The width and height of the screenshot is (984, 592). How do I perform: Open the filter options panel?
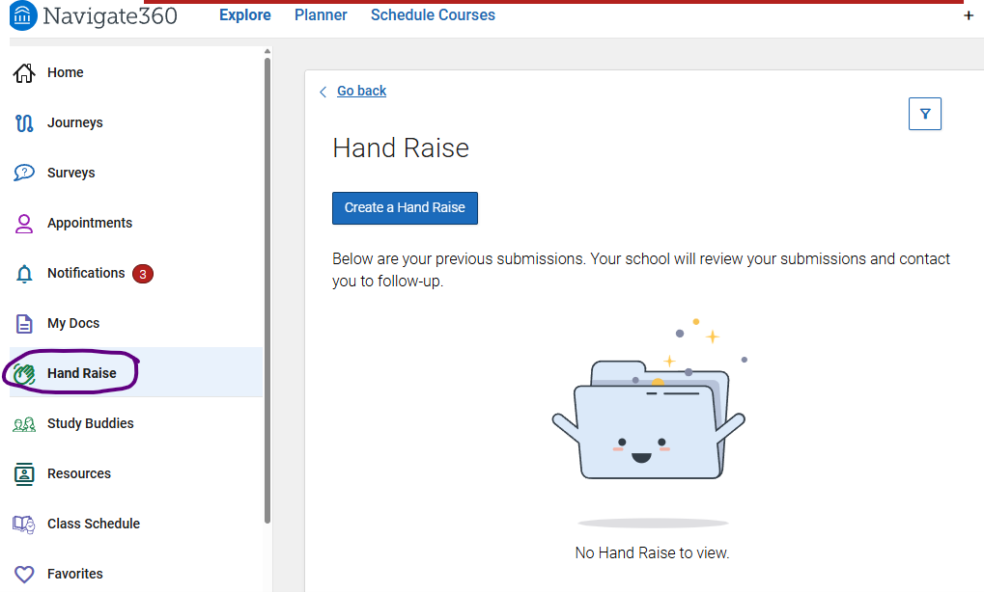924,113
